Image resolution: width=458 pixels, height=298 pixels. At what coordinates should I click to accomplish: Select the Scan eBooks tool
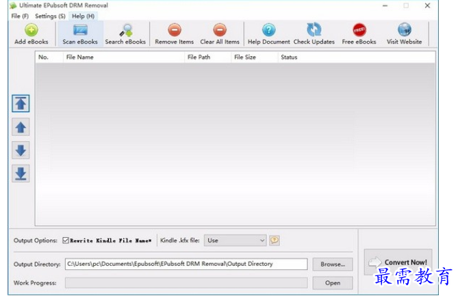point(80,34)
